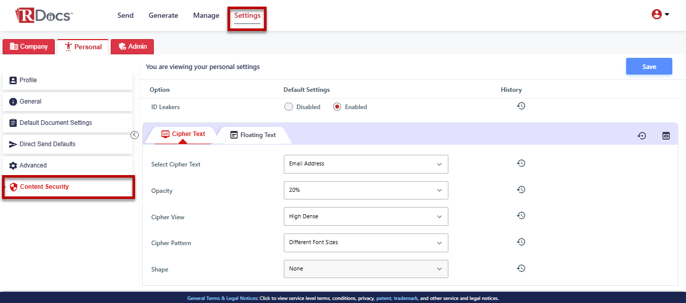Click the RDocs logo
Image resolution: width=686 pixels, height=303 pixels.
44,15
